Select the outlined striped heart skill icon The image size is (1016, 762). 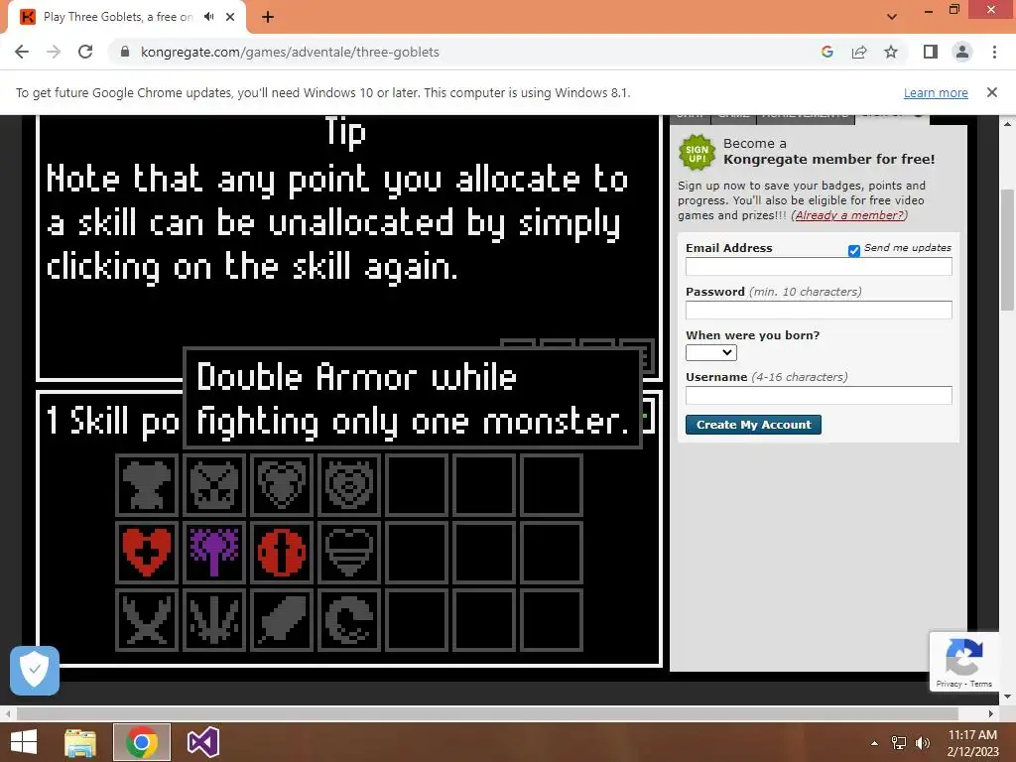pyautogui.click(x=349, y=552)
